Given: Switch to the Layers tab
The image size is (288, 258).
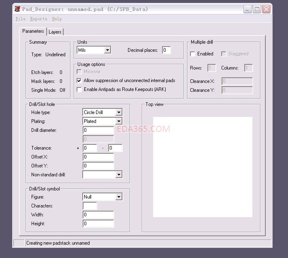Looking at the screenshot, I should 55,32.
